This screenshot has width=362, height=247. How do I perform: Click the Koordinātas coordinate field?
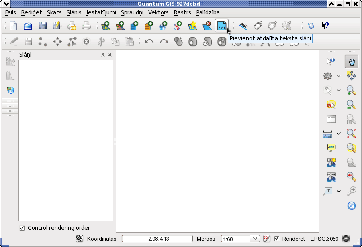coord(157,239)
